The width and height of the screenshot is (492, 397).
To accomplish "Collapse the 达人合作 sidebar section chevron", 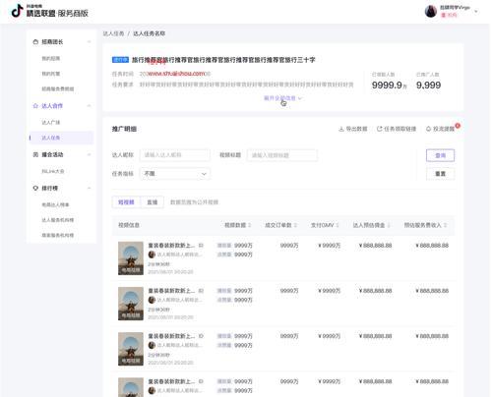I will (x=89, y=106).
